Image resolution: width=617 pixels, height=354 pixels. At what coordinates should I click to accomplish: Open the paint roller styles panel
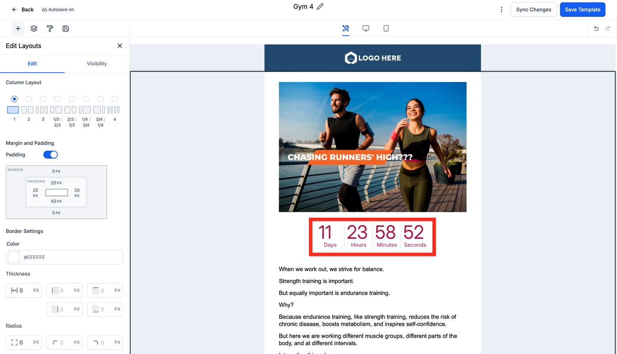[x=50, y=29]
